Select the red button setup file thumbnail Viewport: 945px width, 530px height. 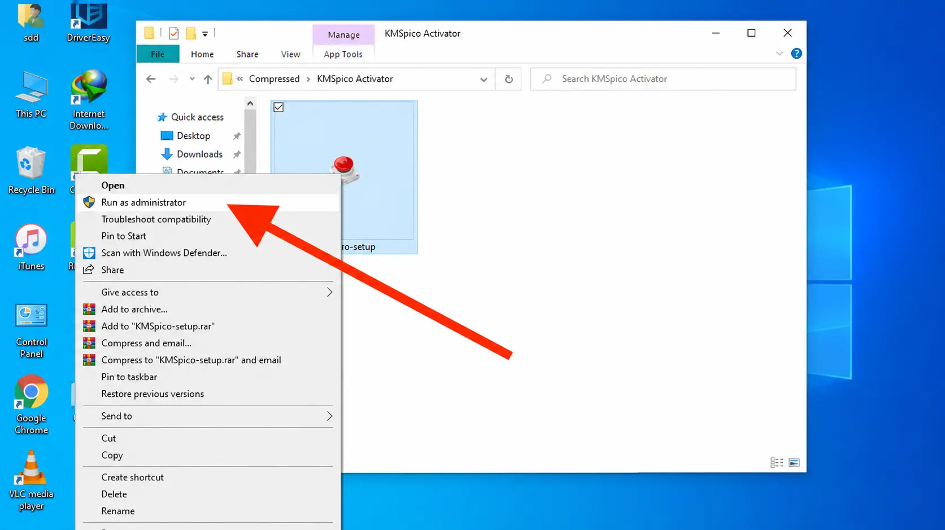coord(344,177)
